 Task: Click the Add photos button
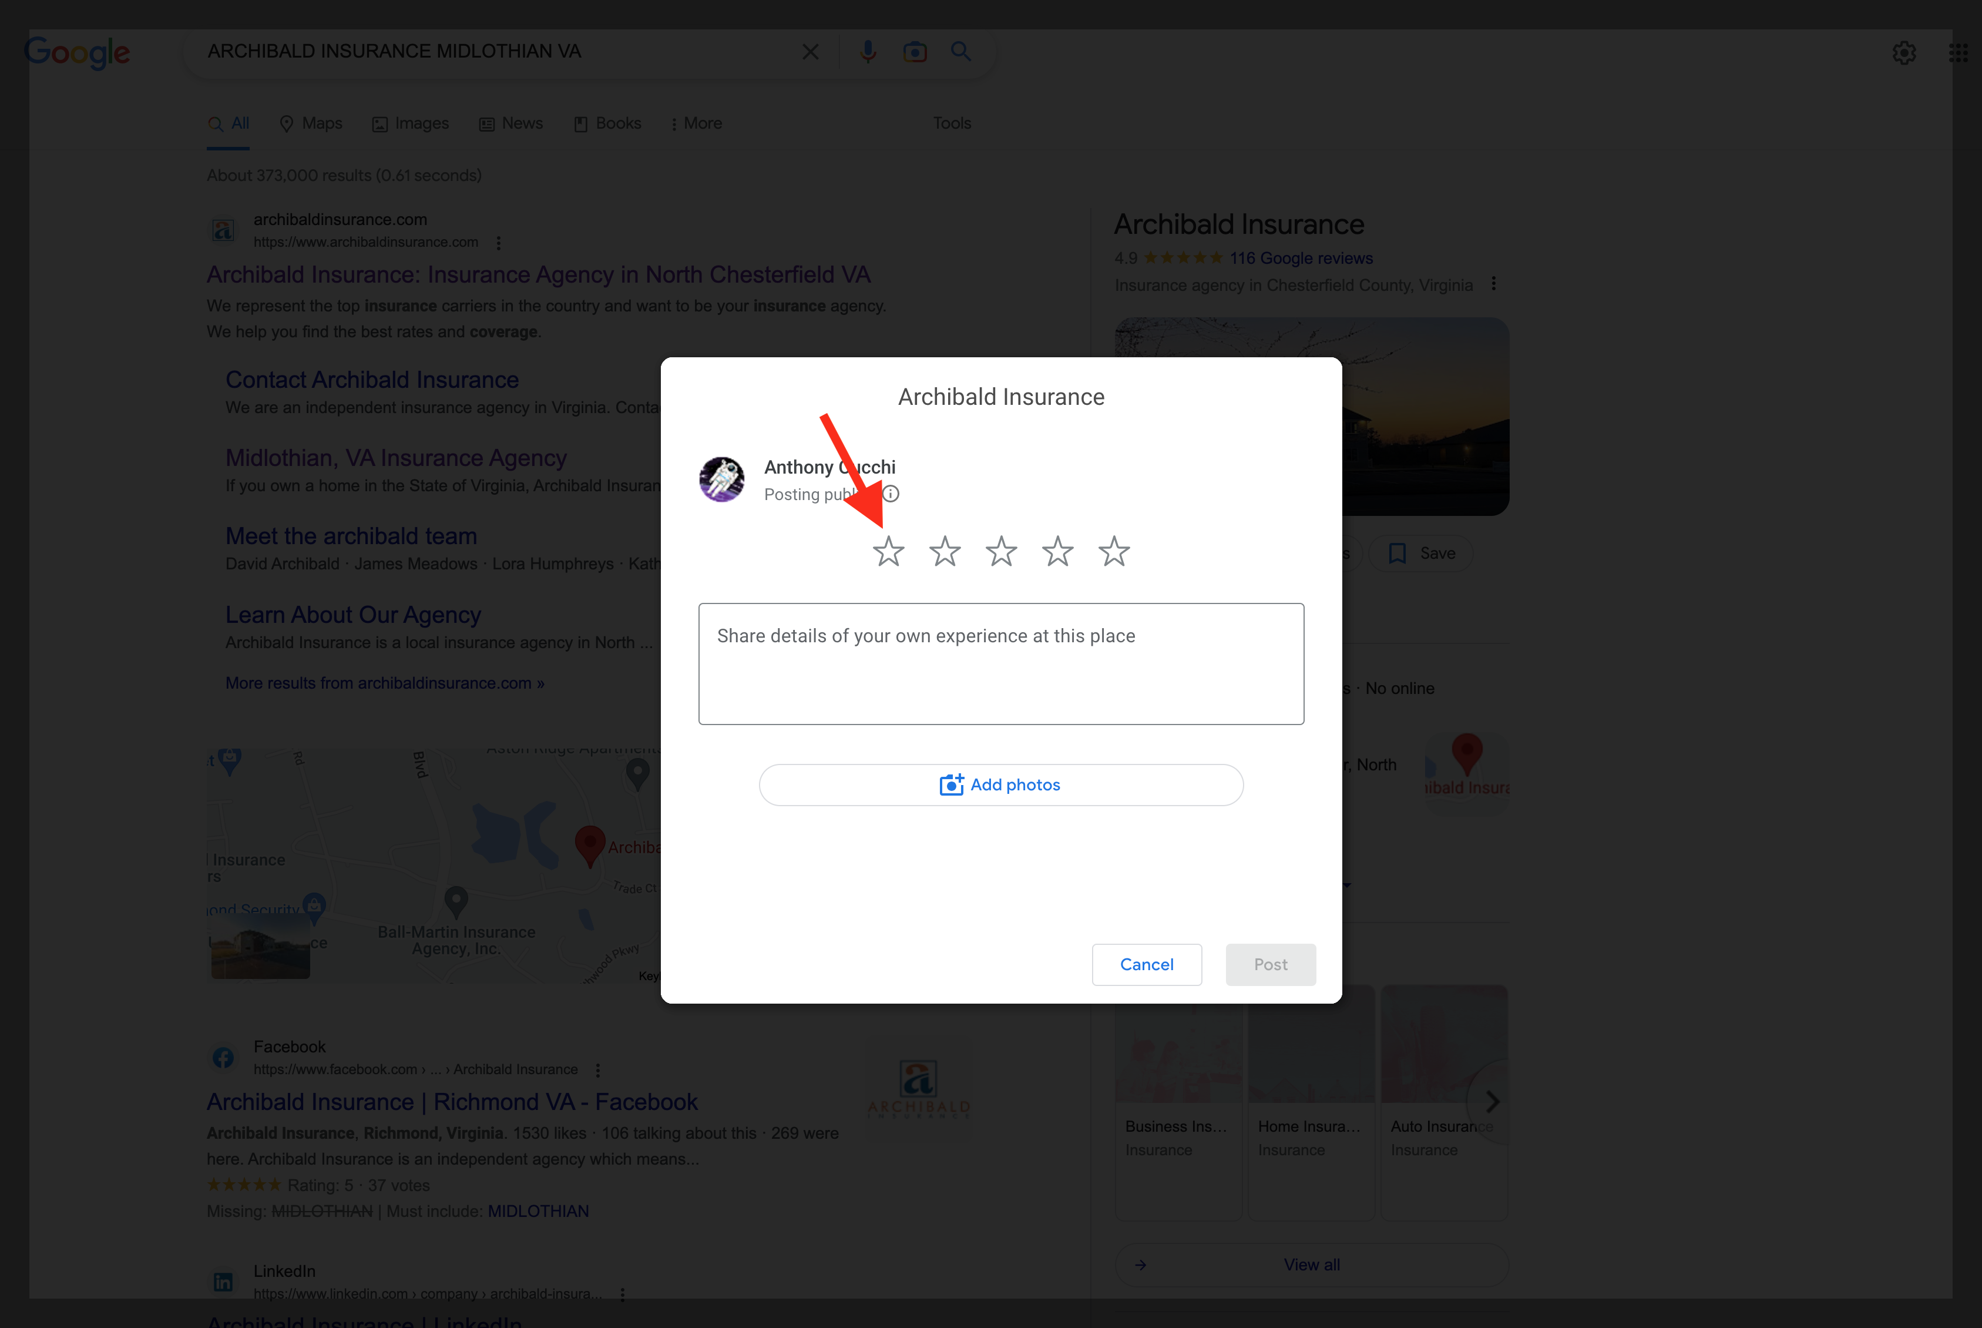(1001, 785)
